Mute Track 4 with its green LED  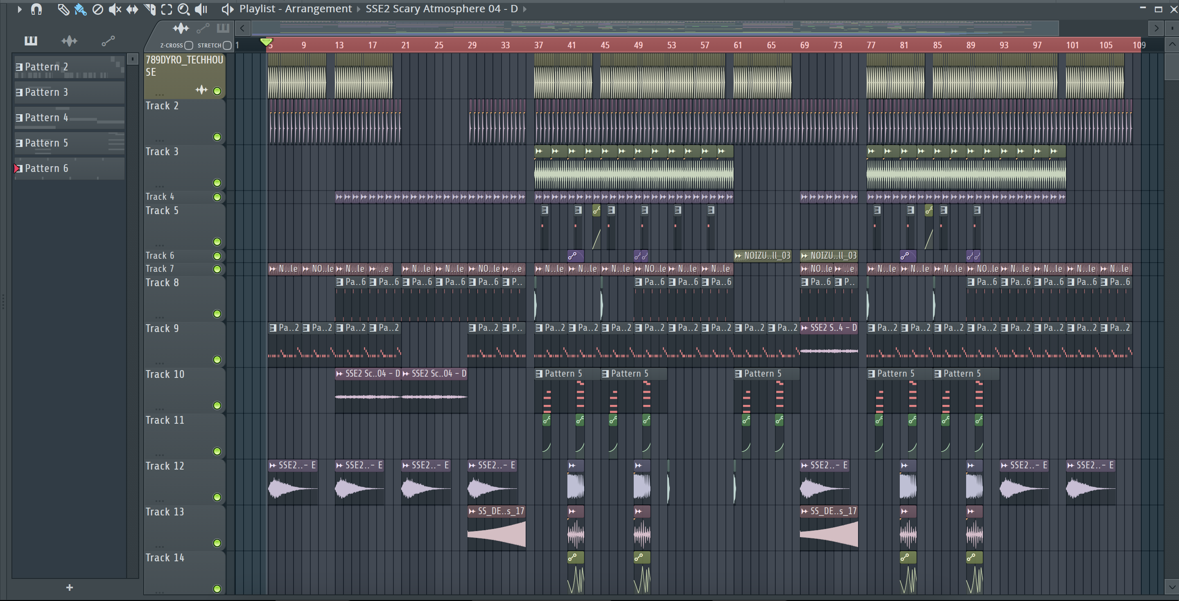(217, 197)
